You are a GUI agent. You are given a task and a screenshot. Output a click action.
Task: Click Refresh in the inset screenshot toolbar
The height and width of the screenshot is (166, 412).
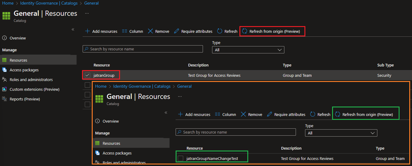coord(320,114)
